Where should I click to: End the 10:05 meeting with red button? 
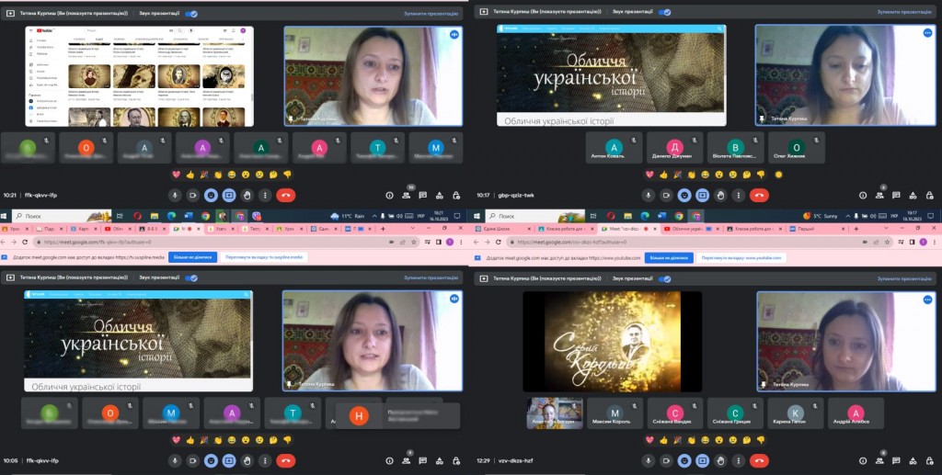coord(285,460)
